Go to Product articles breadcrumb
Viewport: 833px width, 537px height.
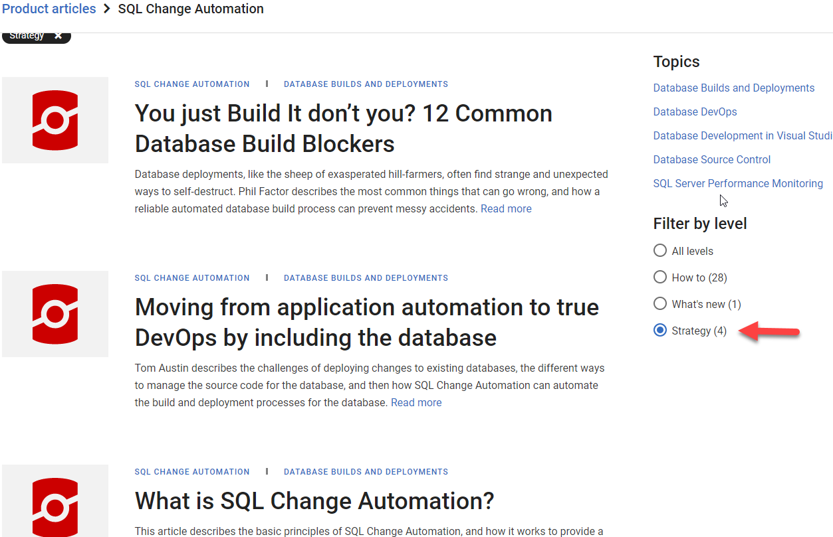pyautogui.click(x=49, y=9)
